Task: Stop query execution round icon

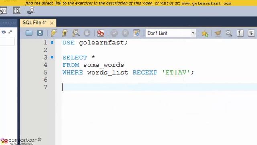Action: (87, 33)
